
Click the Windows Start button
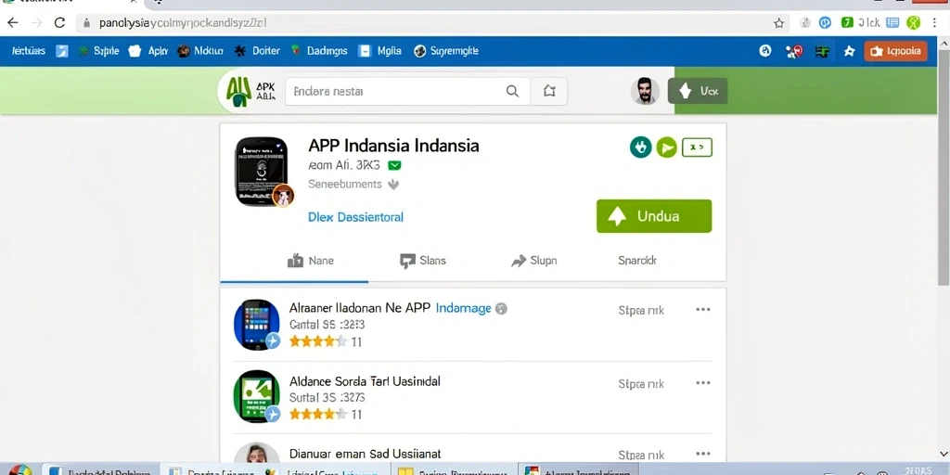coord(20,470)
